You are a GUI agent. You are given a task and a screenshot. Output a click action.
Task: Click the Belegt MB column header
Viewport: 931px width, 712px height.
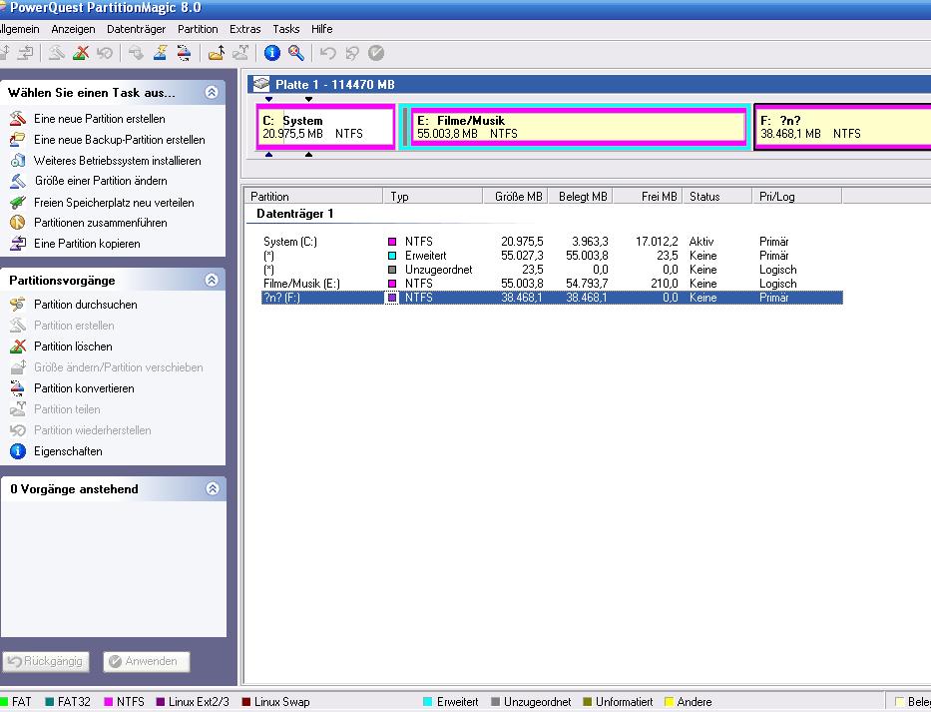point(580,196)
